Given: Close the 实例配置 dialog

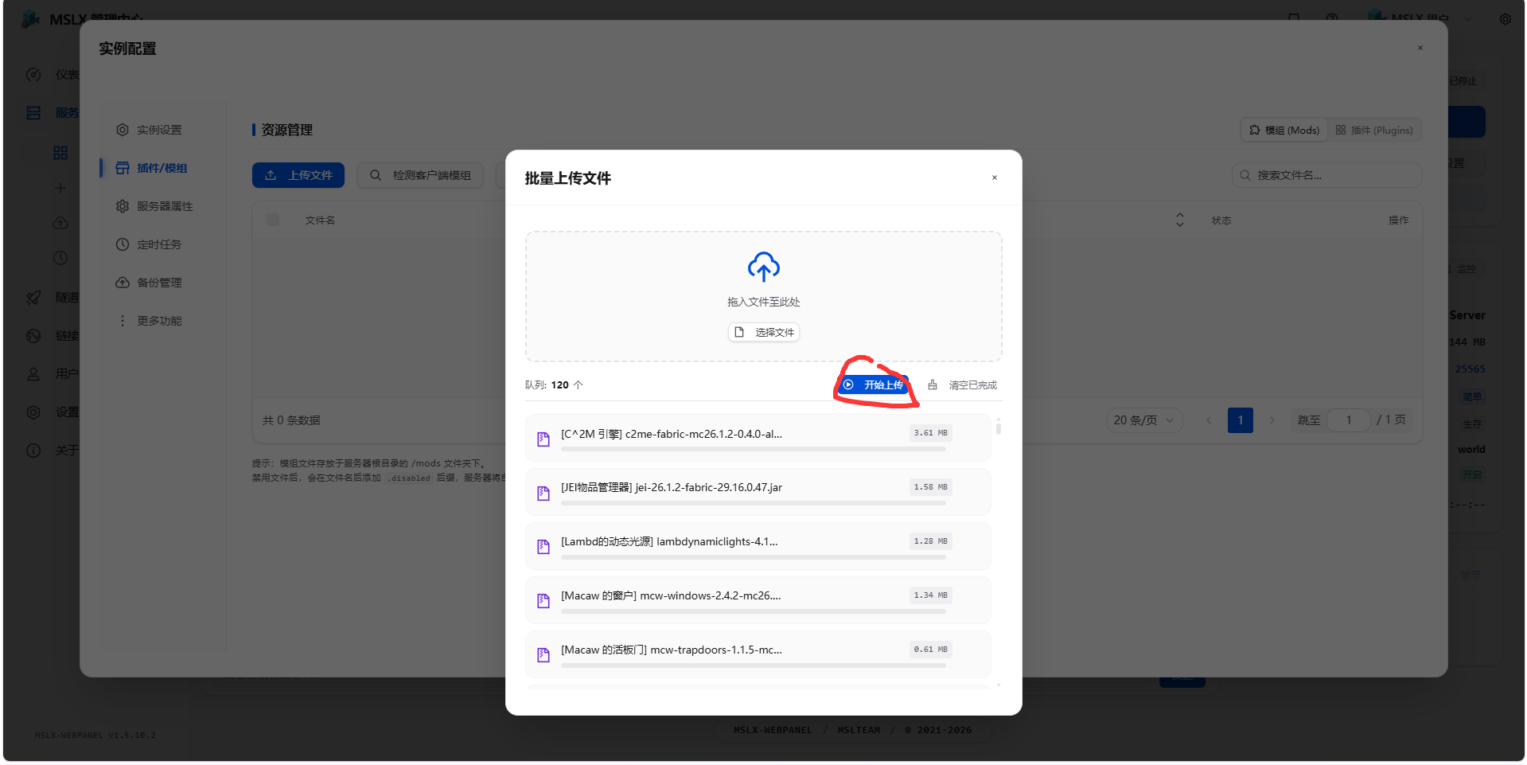Looking at the screenshot, I should 1420,48.
